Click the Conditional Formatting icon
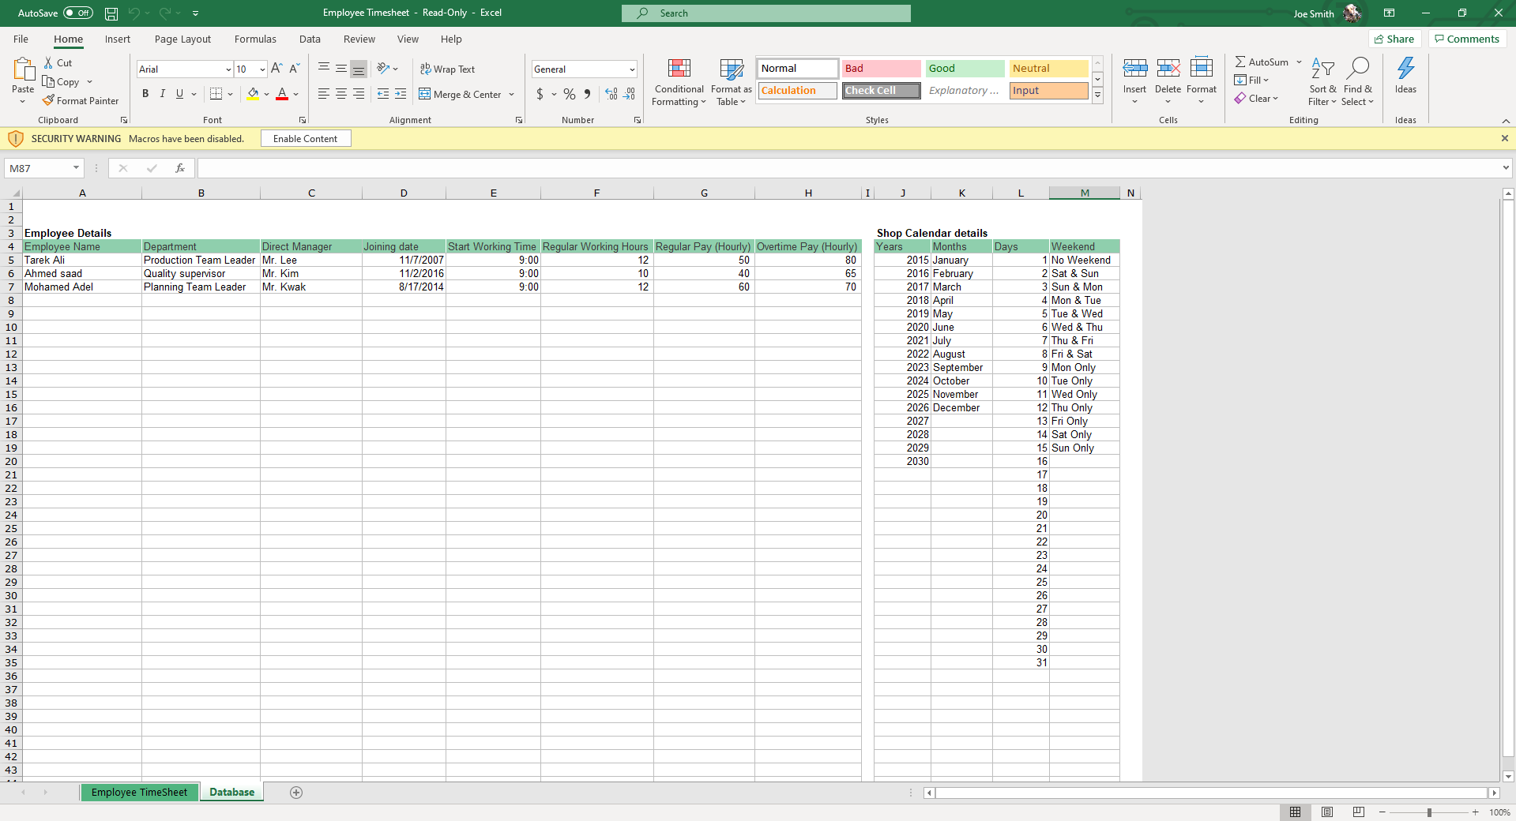Image resolution: width=1516 pixels, height=821 pixels. click(679, 69)
